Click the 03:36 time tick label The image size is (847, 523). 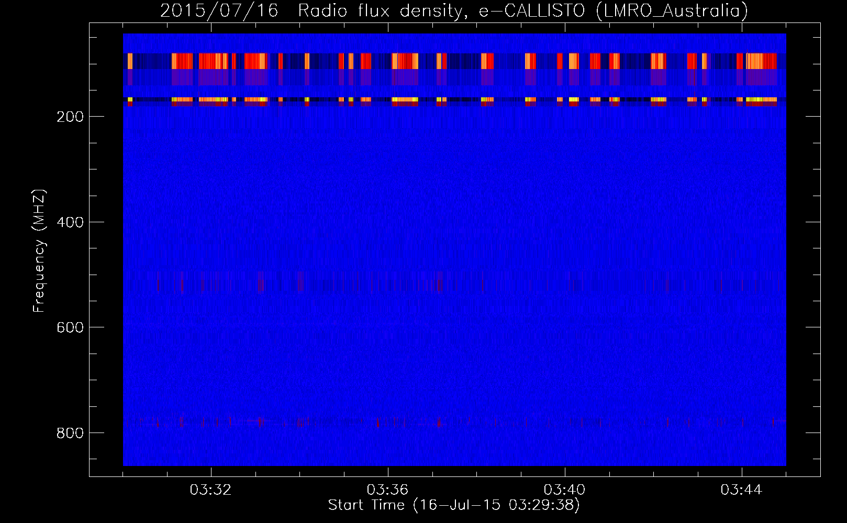pos(388,490)
